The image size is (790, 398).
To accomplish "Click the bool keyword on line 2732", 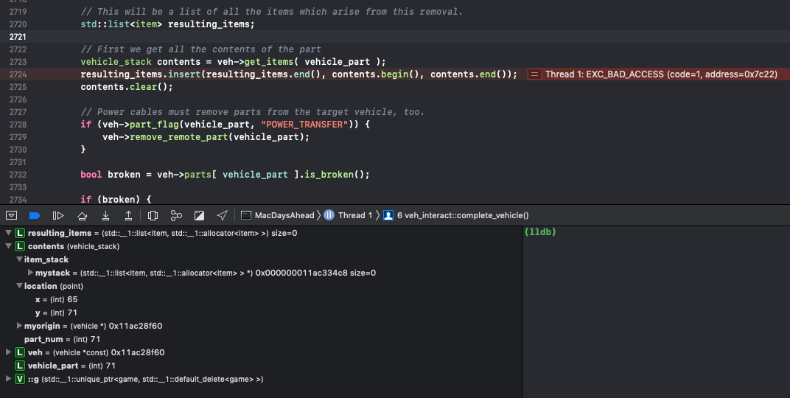I will tap(91, 175).
